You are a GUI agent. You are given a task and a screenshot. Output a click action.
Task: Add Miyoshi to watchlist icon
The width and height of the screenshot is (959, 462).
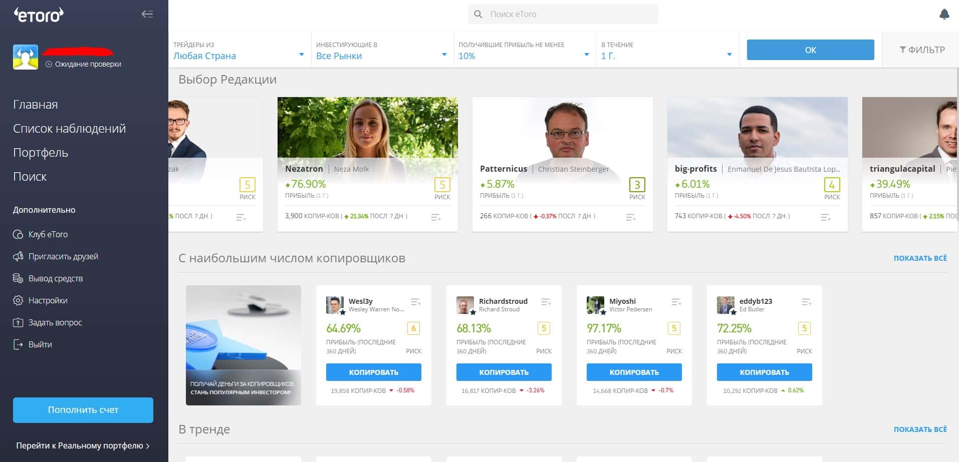tap(676, 302)
